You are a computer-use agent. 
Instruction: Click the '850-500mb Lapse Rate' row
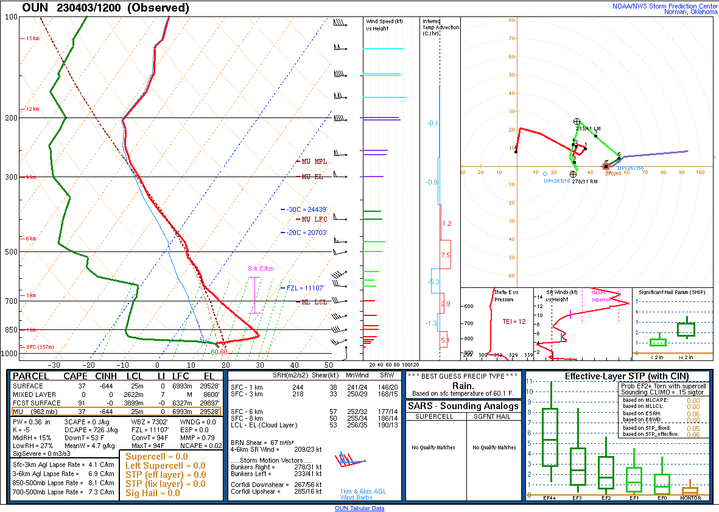point(64,483)
